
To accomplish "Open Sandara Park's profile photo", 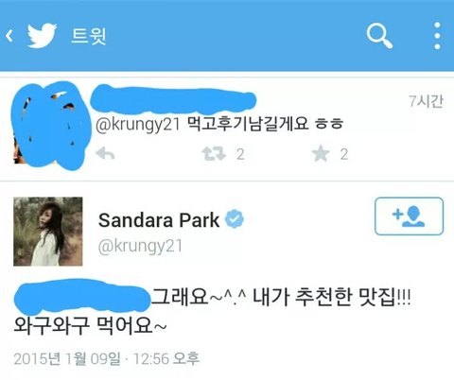I will point(48,232).
